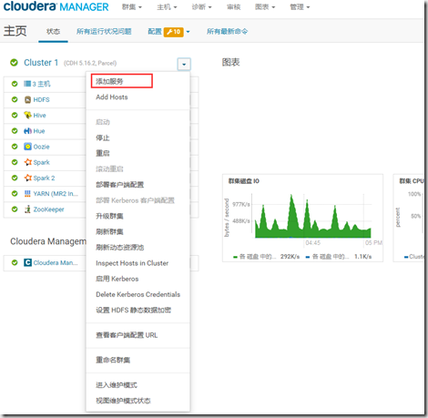
Task: Choose 进入维护模式 in the cluster menu
Action: click(x=117, y=385)
